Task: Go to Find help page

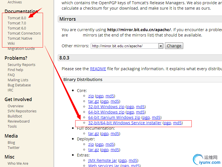Action: point(16,70)
